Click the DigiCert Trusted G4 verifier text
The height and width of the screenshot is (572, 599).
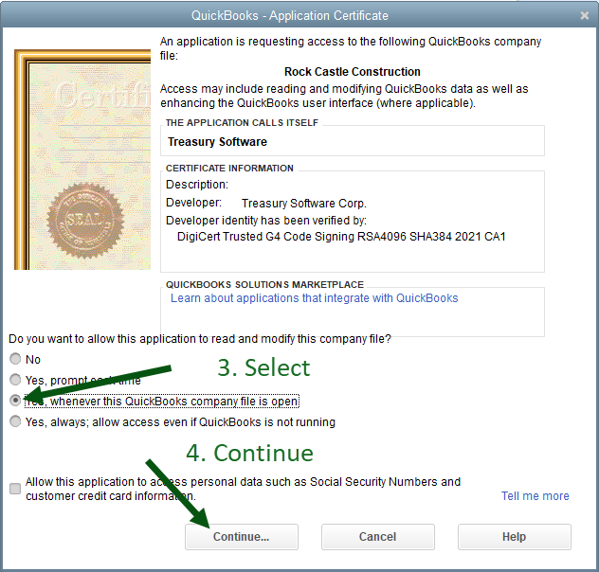click(341, 237)
